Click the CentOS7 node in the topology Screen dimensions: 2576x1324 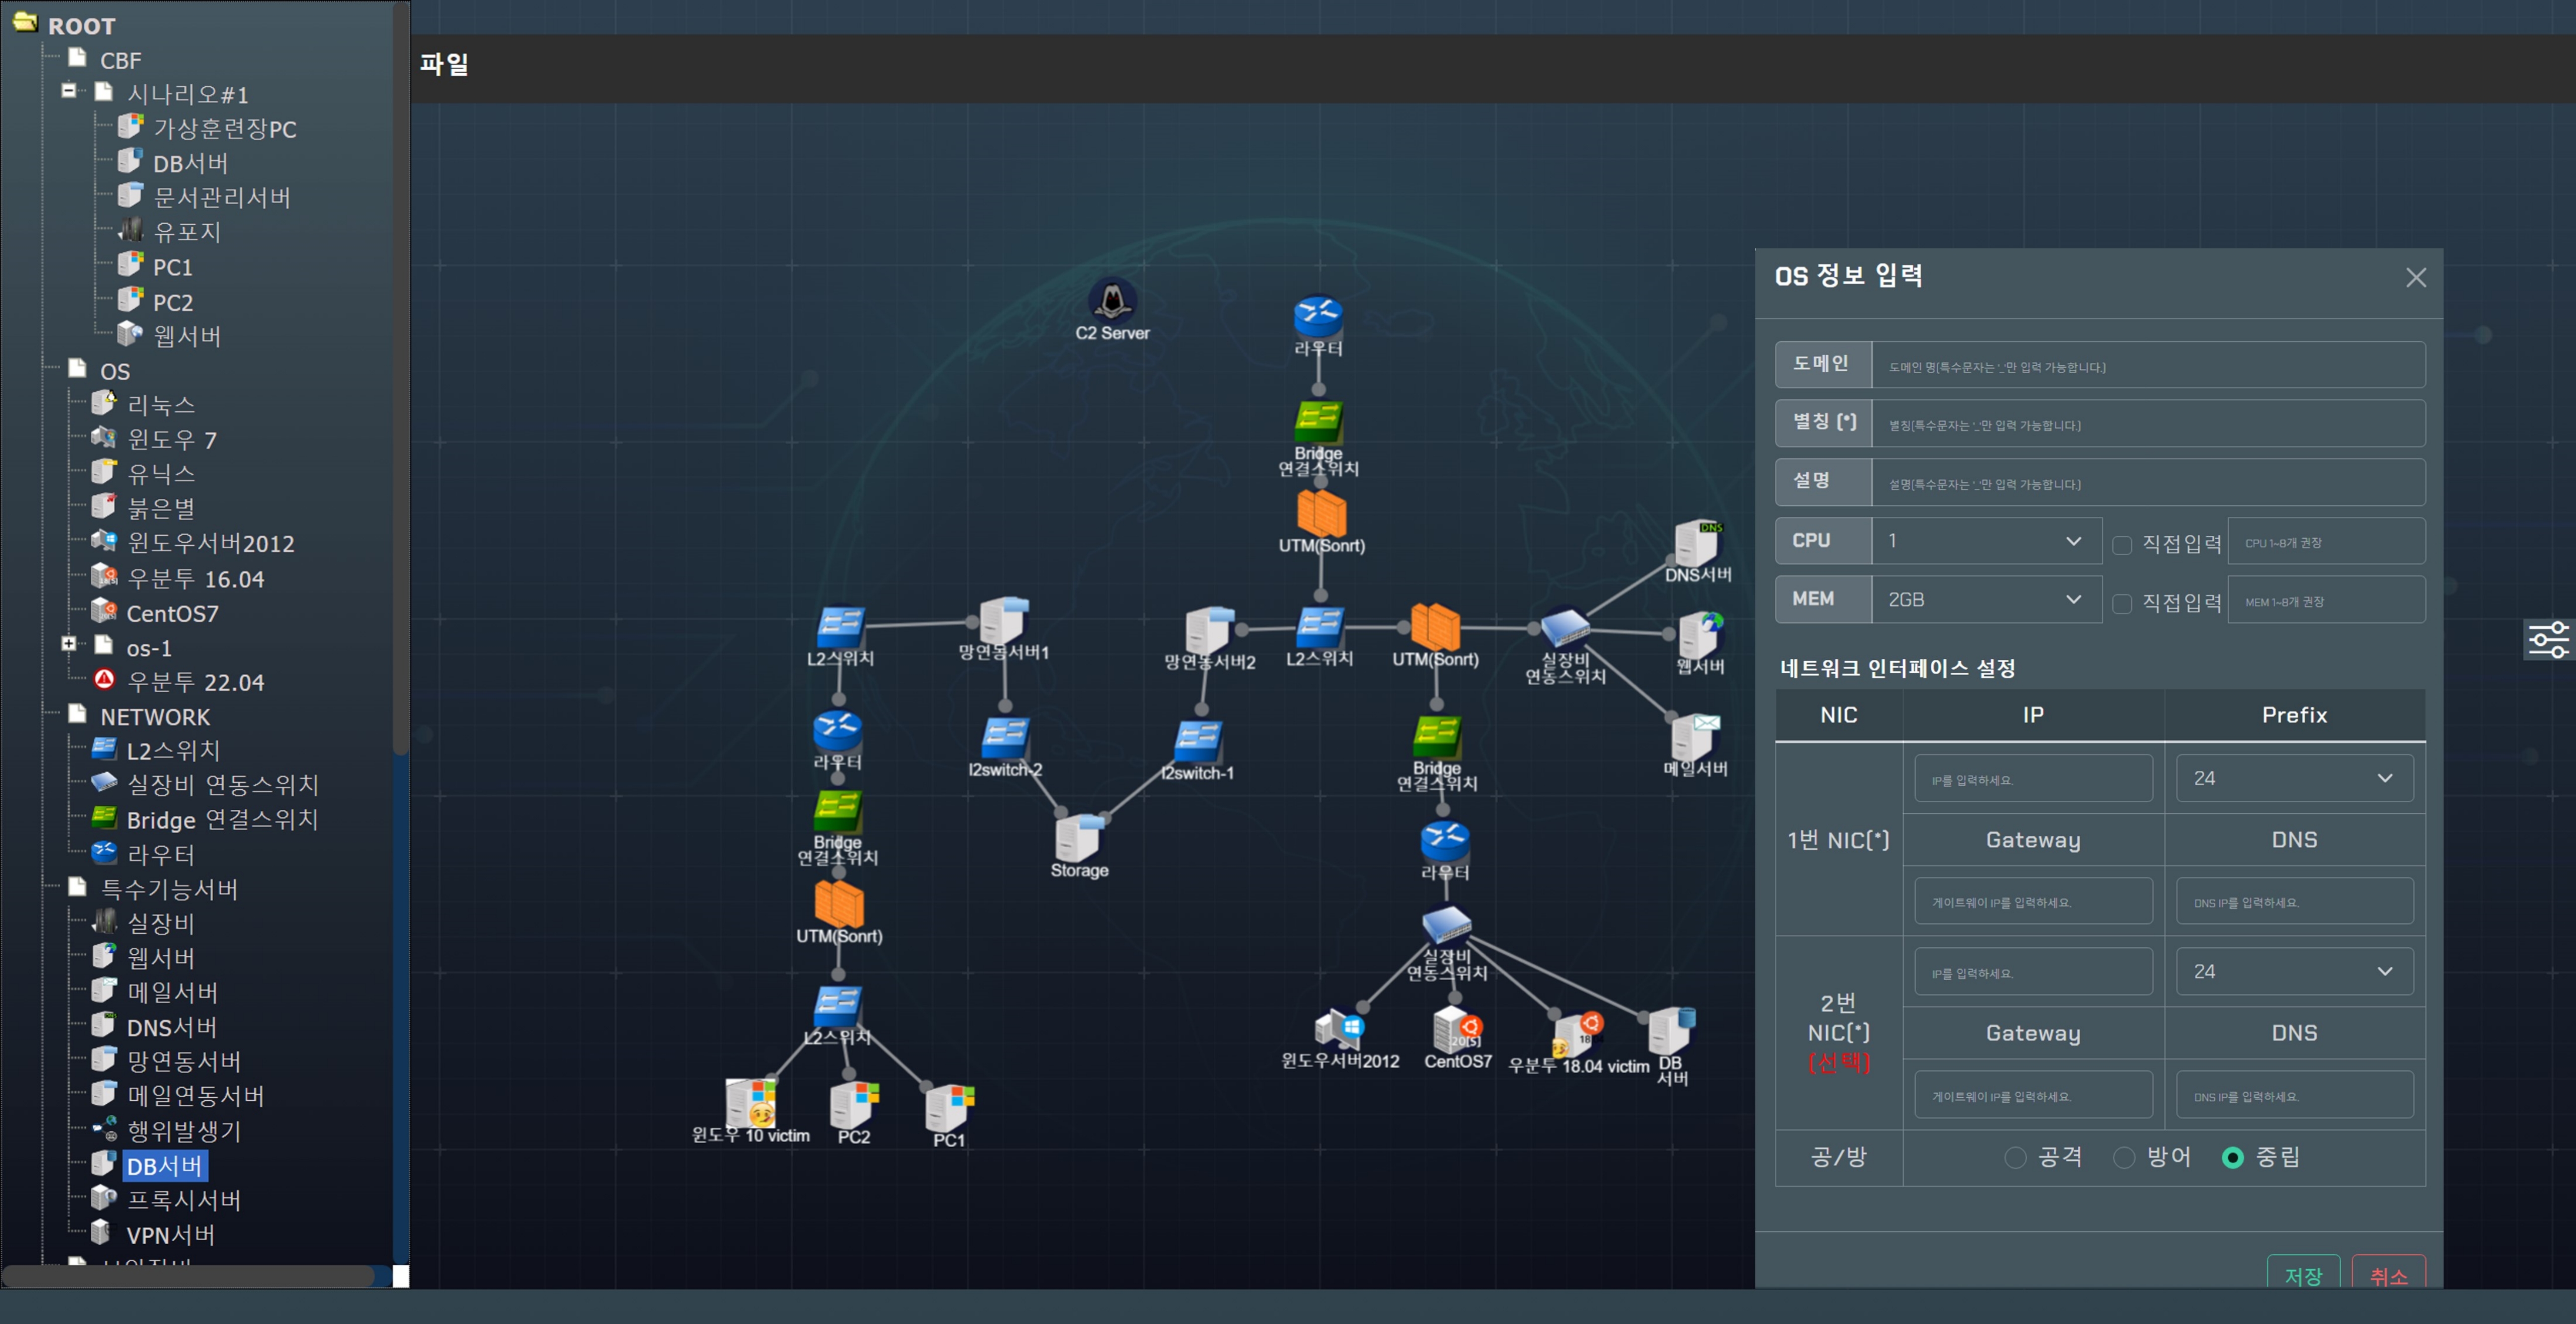pyautogui.click(x=1456, y=1030)
